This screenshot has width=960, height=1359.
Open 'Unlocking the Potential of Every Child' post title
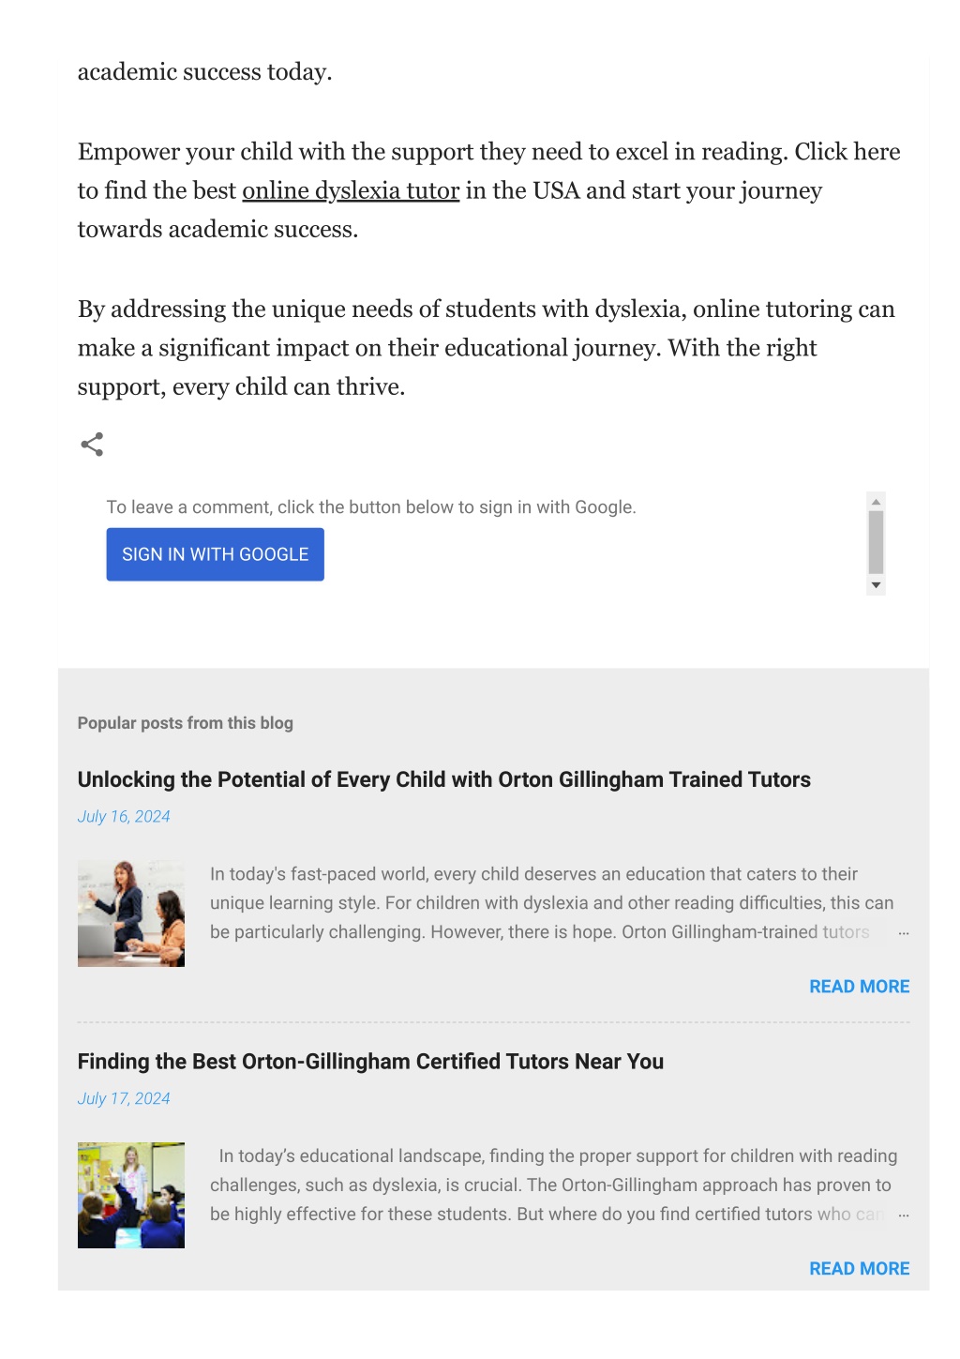coord(444,779)
